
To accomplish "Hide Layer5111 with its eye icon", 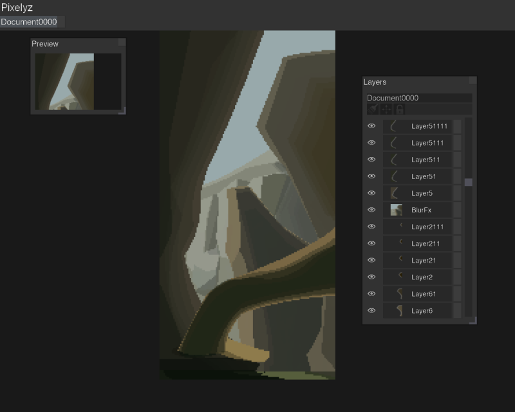I will pyautogui.click(x=371, y=143).
